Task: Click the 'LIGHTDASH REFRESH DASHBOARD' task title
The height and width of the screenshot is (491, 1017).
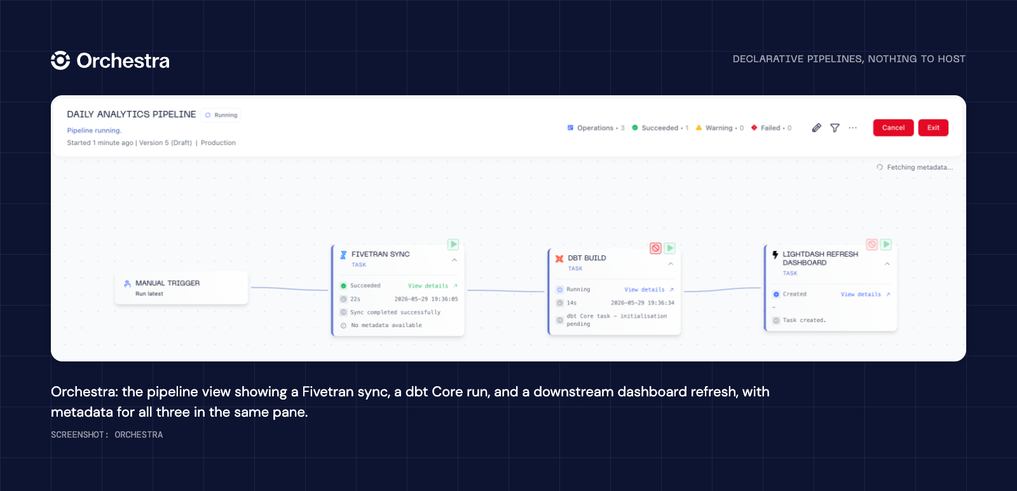Action: pyautogui.click(x=820, y=259)
